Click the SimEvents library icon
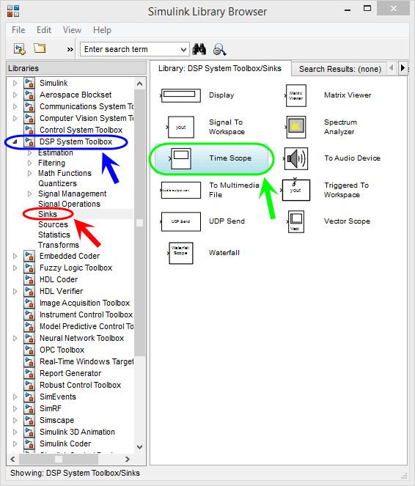 (x=29, y=397)
